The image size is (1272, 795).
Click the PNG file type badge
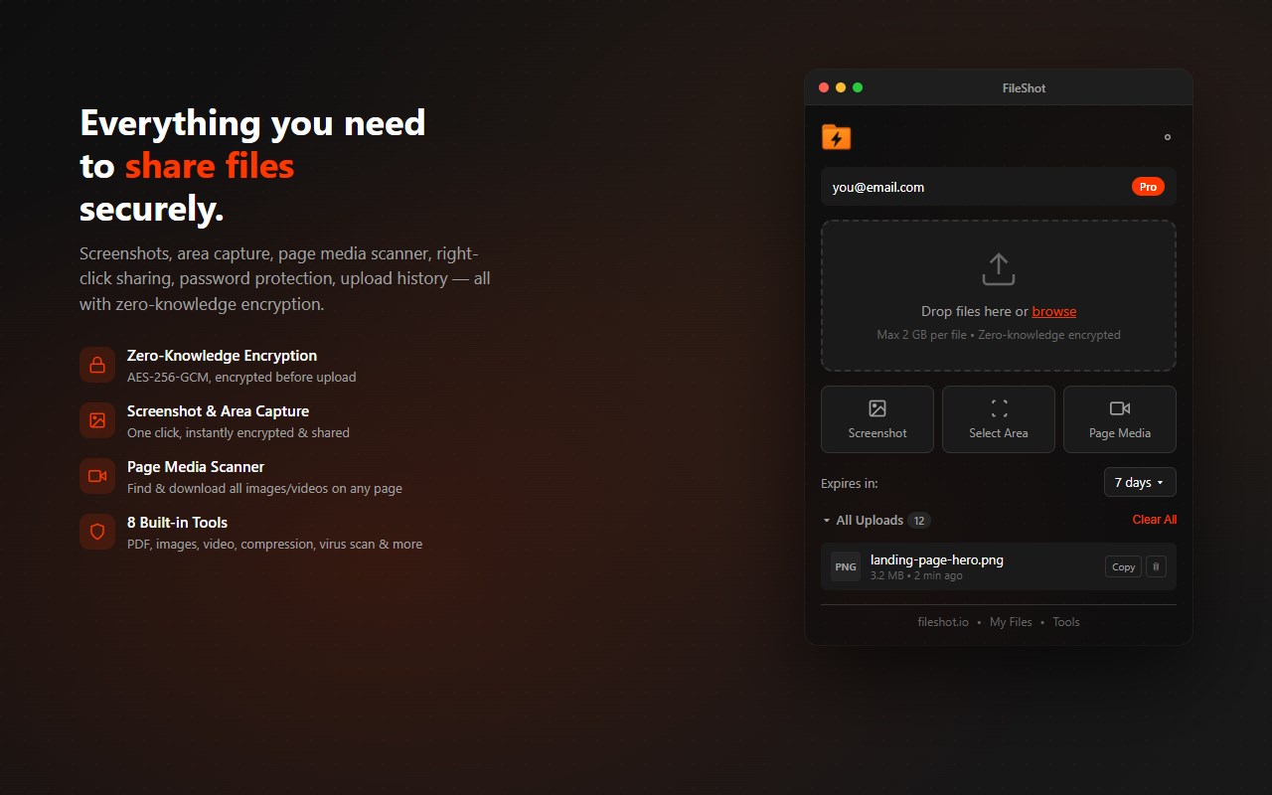(x=846, y=566)
